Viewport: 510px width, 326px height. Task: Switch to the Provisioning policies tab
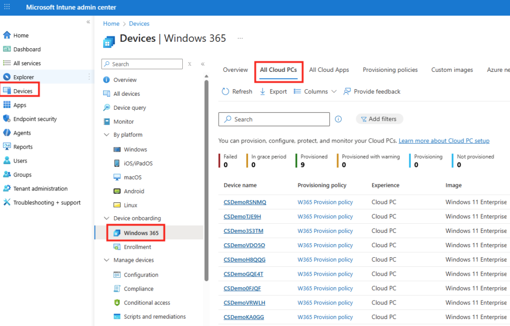(390, 70)
